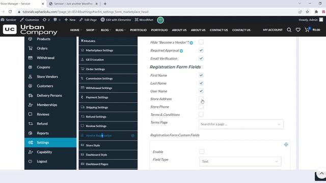The height and width of the screenshot is (183, 326).
Task: Uncheck the Required Approval checkbox
Action: pyautogui.click(x=201, y=50)
